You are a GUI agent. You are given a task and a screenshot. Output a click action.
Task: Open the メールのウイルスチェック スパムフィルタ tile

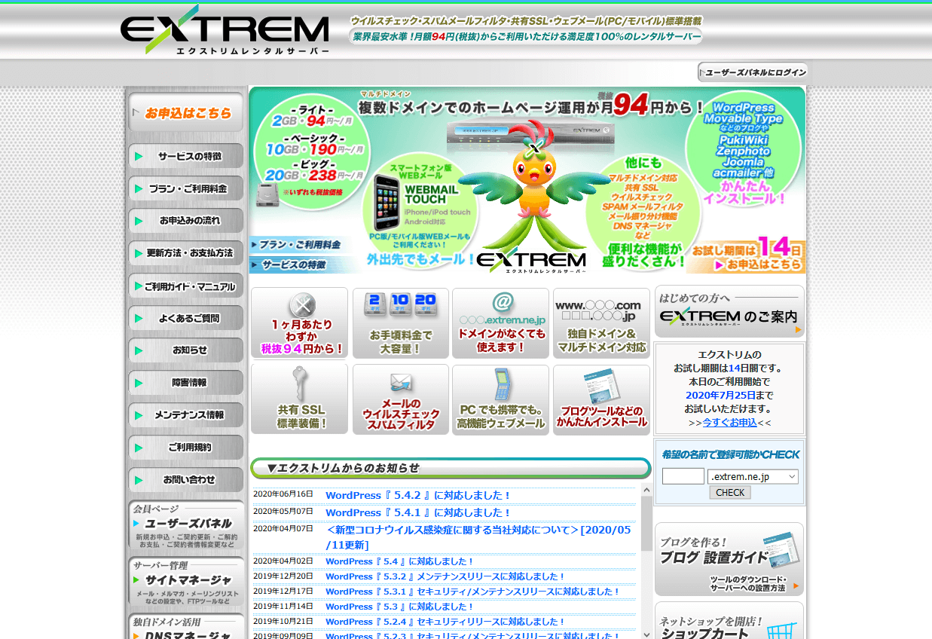[401, 399]
